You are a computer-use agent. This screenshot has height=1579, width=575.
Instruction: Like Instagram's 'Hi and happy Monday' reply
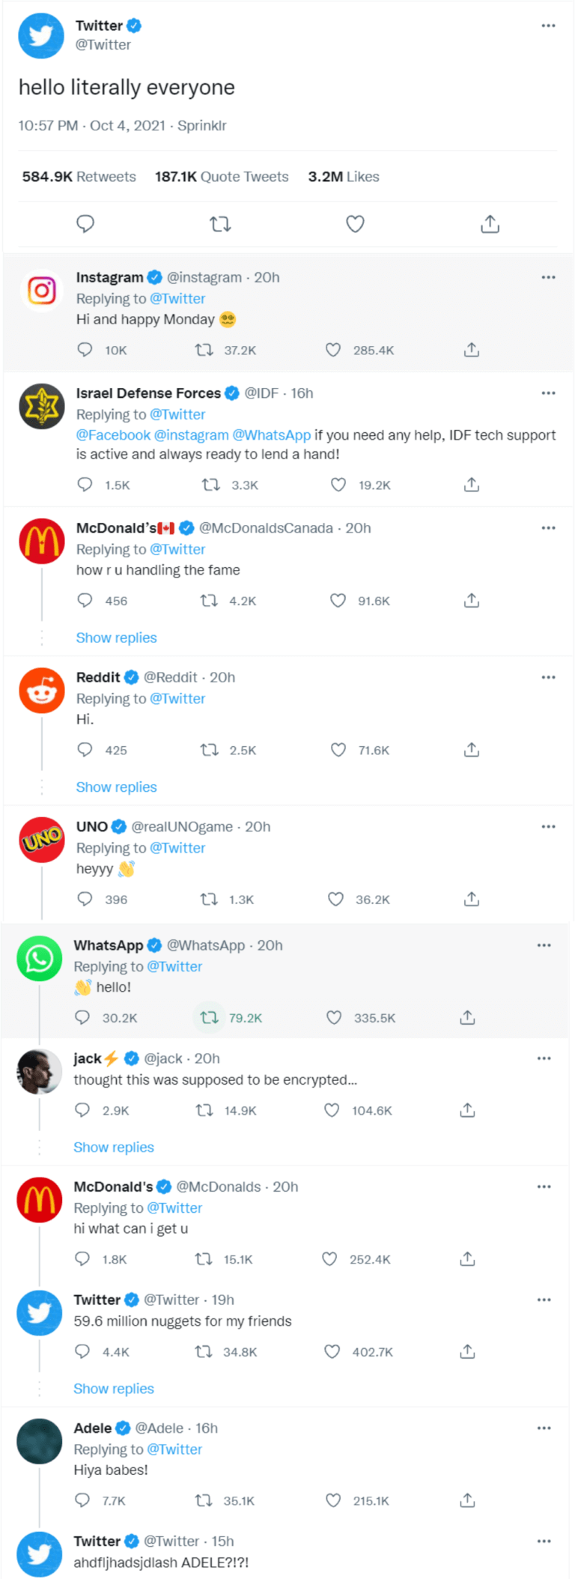[x=333, y=350]
